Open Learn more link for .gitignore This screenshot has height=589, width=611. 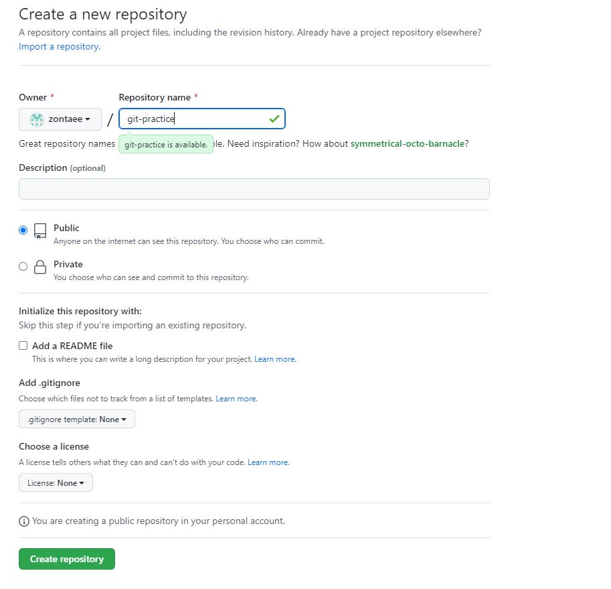click(x=236, y=399)
